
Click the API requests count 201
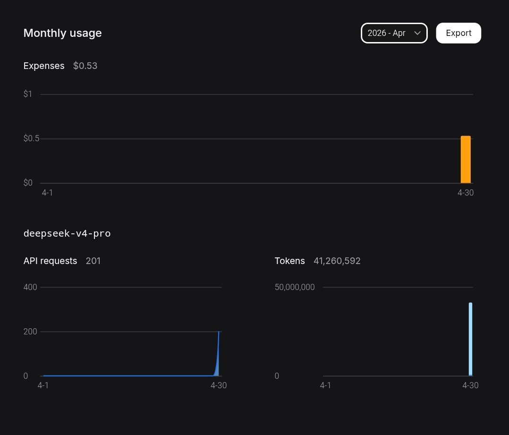click(93, 261)
